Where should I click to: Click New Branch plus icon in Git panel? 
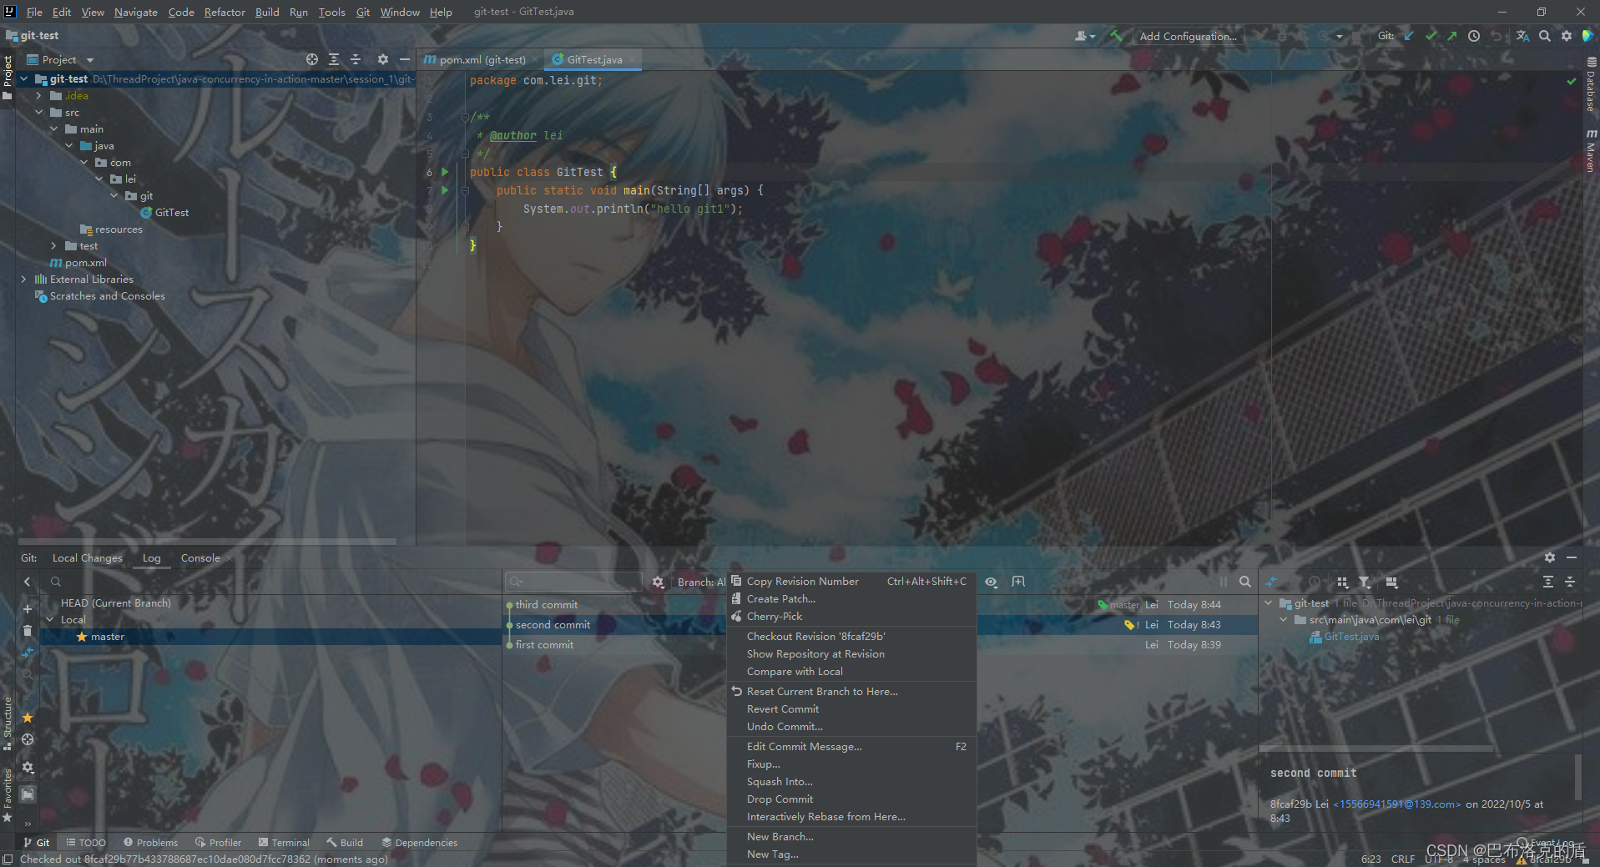tap(28, 609)
